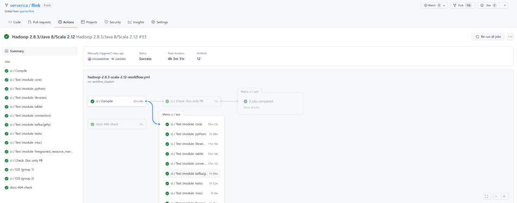Image resolution: width=517 pixels, height=203 pixels.
Task: Open Test (module: table) in graph matrix
Action: click(192, 154)
